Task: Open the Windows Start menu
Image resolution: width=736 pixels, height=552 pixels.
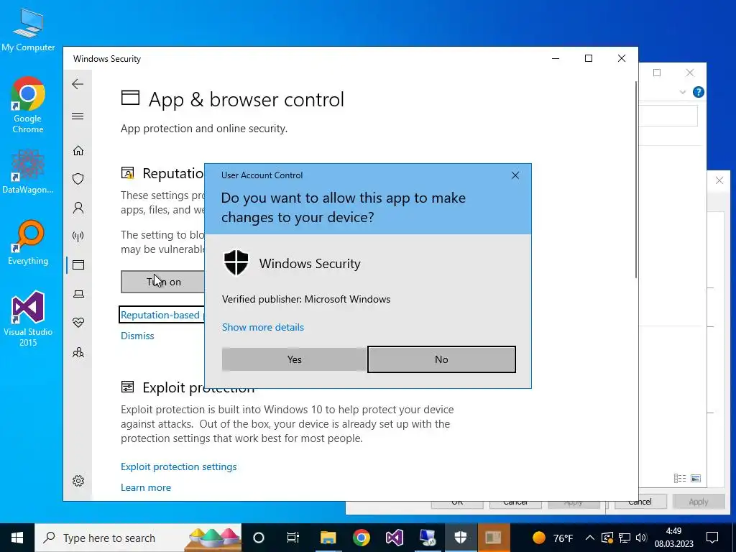Action: point(17,538)
